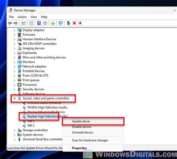Expand the Network adapters node

click(15, 67)
